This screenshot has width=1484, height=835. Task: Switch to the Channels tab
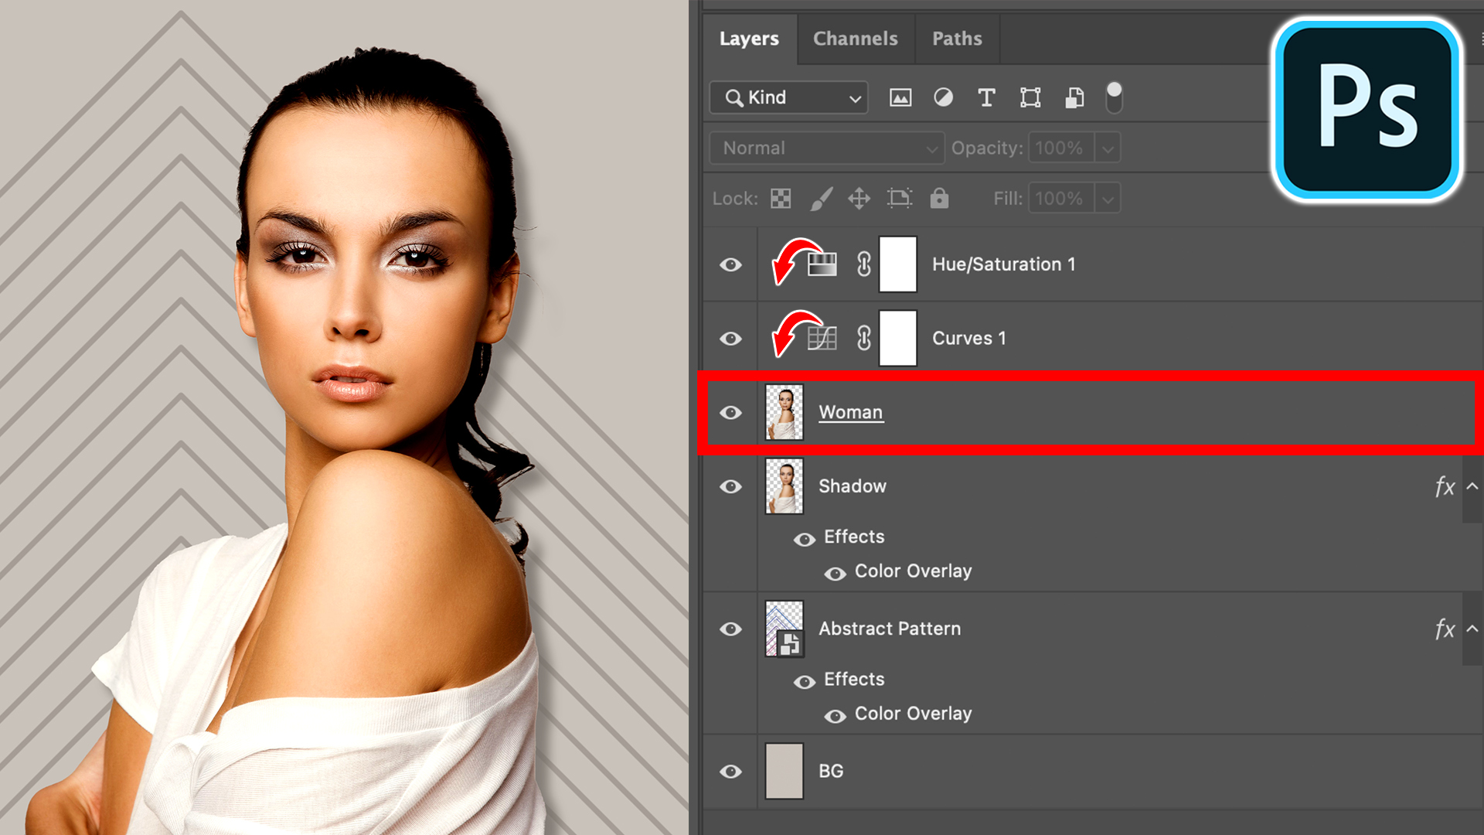pos(855,39)
